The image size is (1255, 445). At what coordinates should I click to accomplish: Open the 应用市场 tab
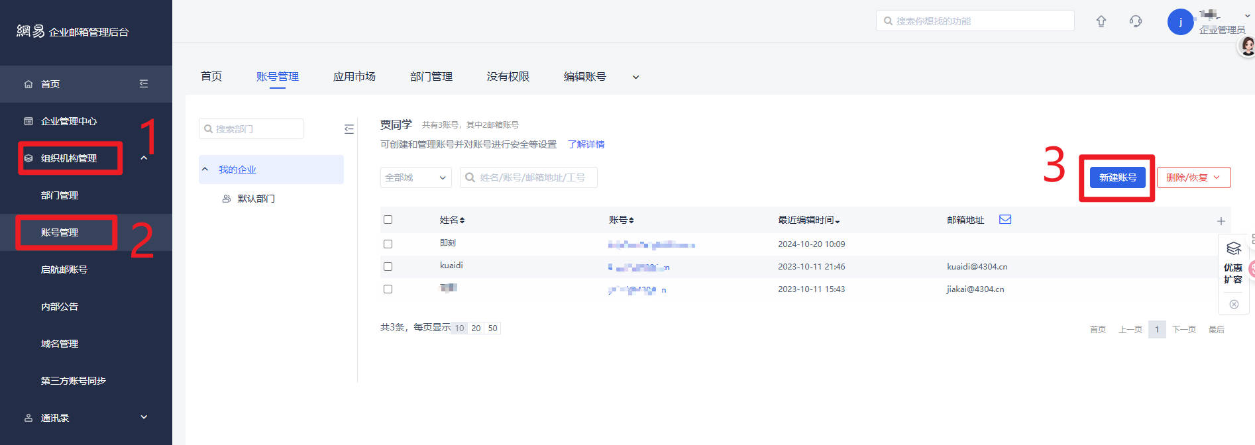[x=355, y=77]
